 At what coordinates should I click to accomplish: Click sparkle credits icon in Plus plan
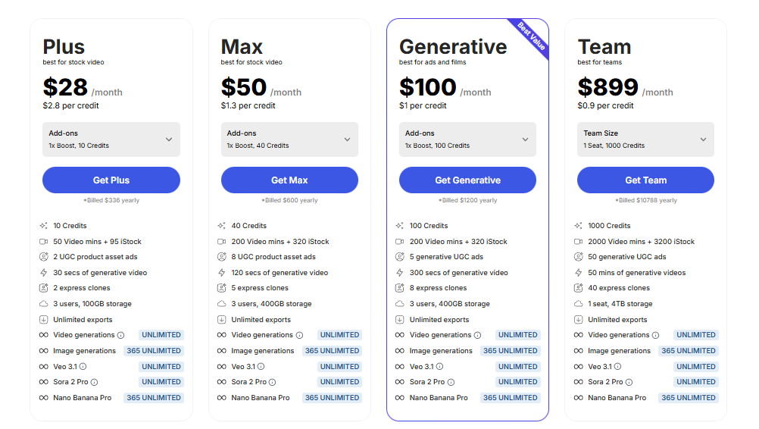(43, 226)
